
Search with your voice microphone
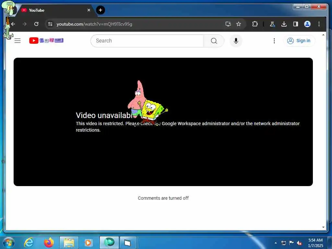click(x=236, y=41)
